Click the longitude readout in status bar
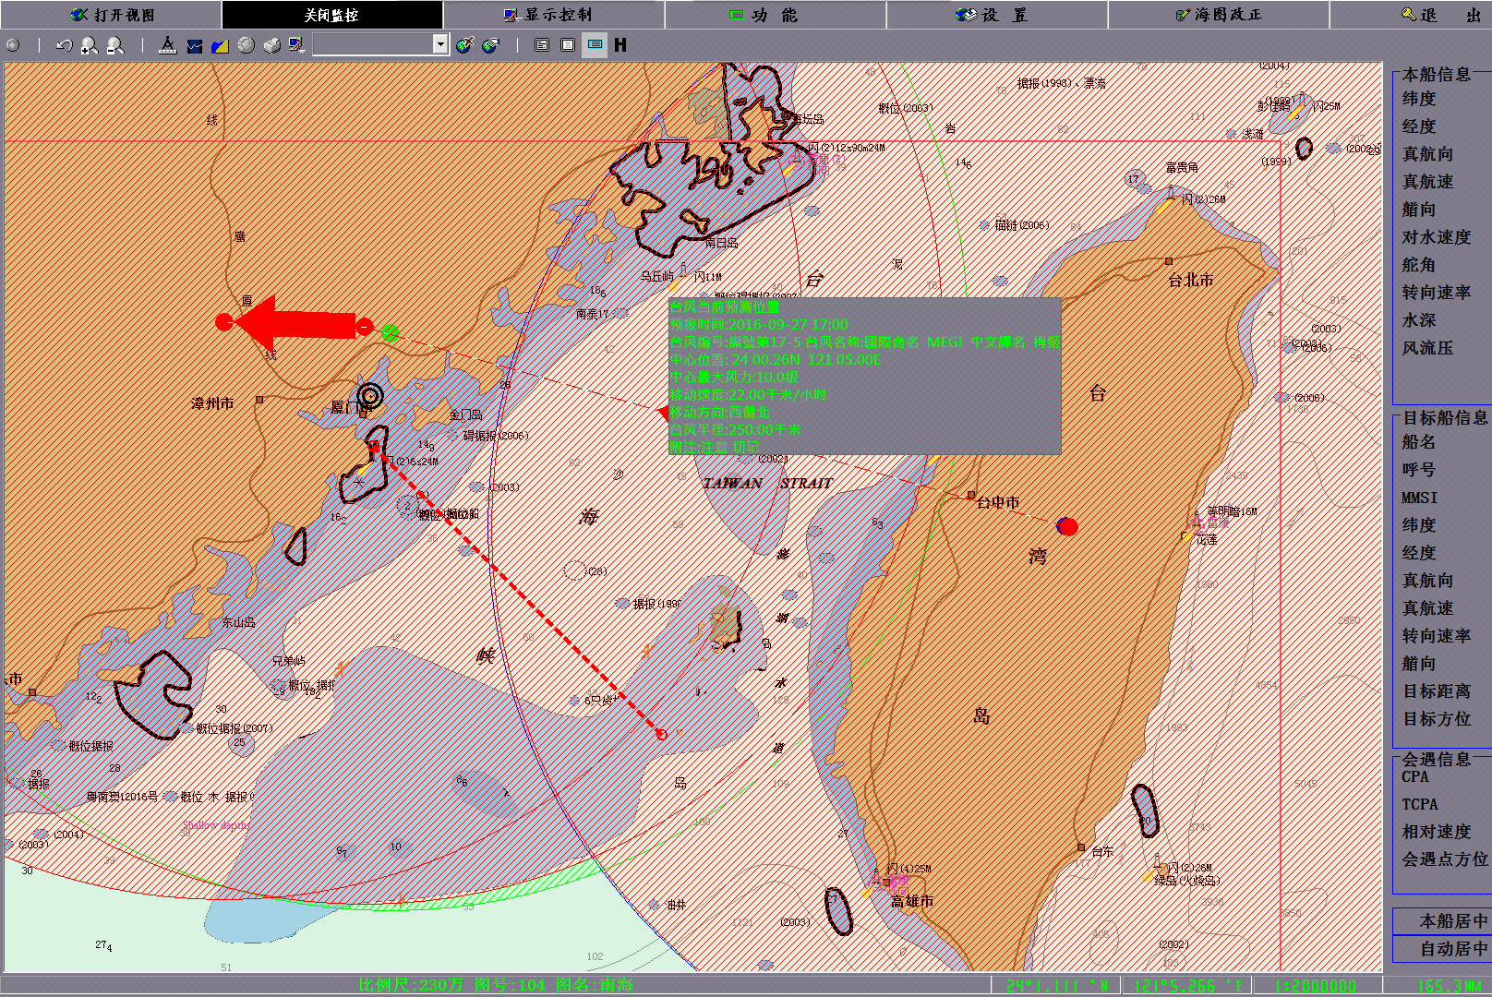Viewport: 1492px width, 997px height. point(1187,986)
